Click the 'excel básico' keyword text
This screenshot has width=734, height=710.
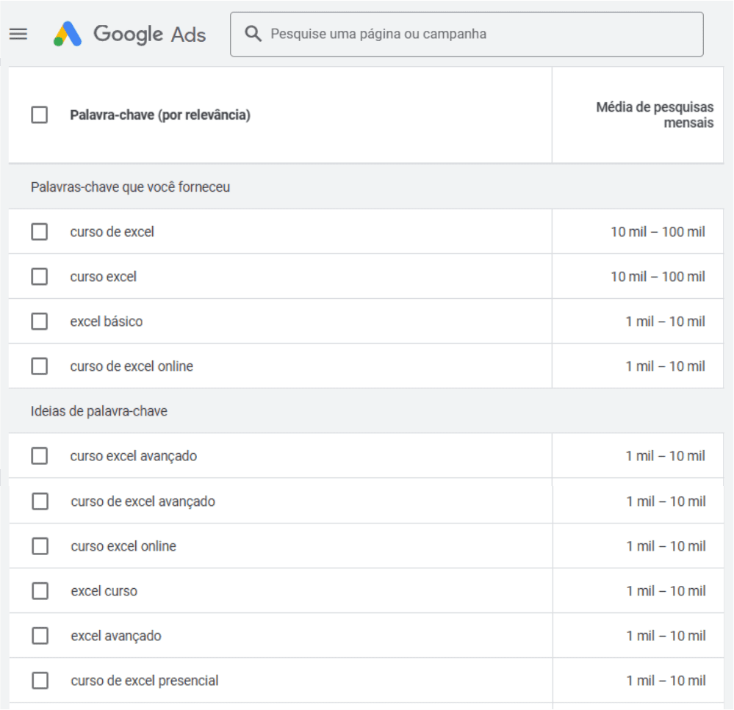click(107, 322)
